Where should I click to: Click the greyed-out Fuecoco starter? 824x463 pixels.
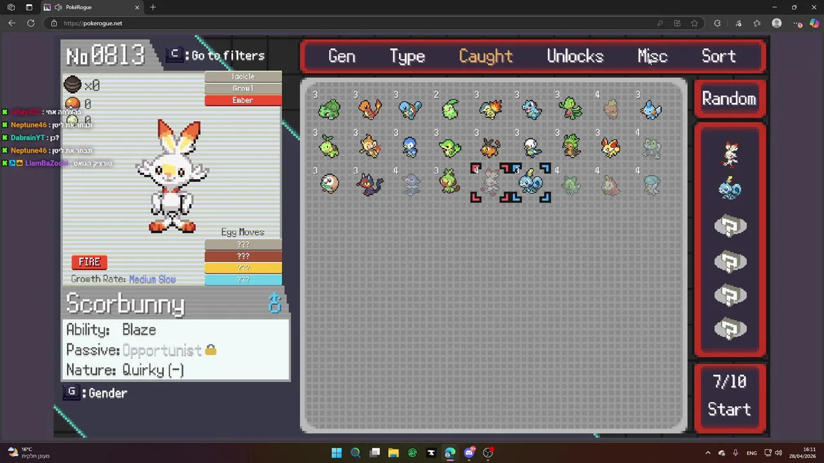pyautogui.click(x=611, y=185)
